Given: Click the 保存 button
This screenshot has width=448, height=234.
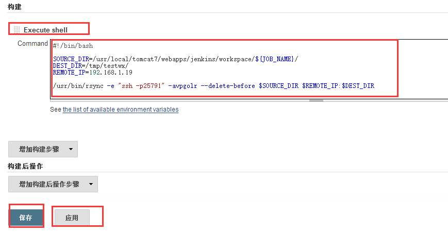Looking at the screenshot, I should (x=26, y=218).
